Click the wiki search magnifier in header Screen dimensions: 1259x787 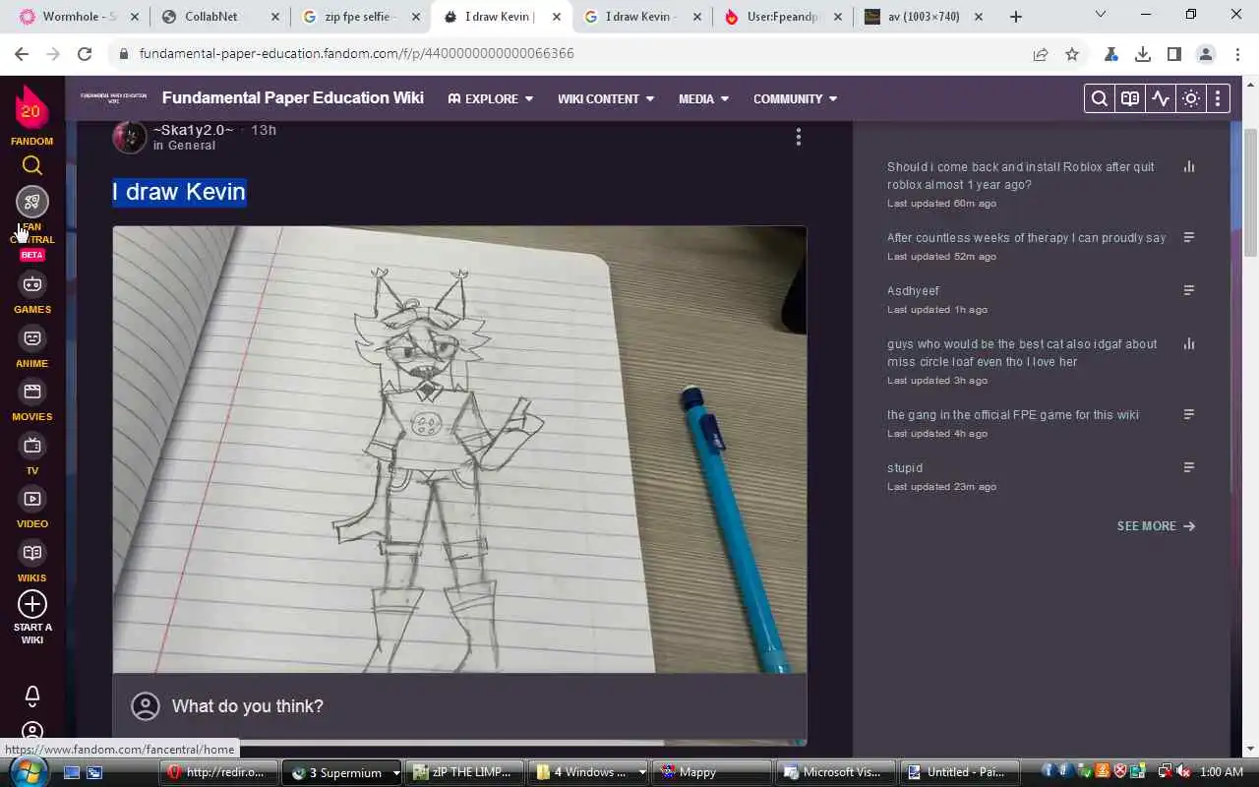coord(1100,98)
